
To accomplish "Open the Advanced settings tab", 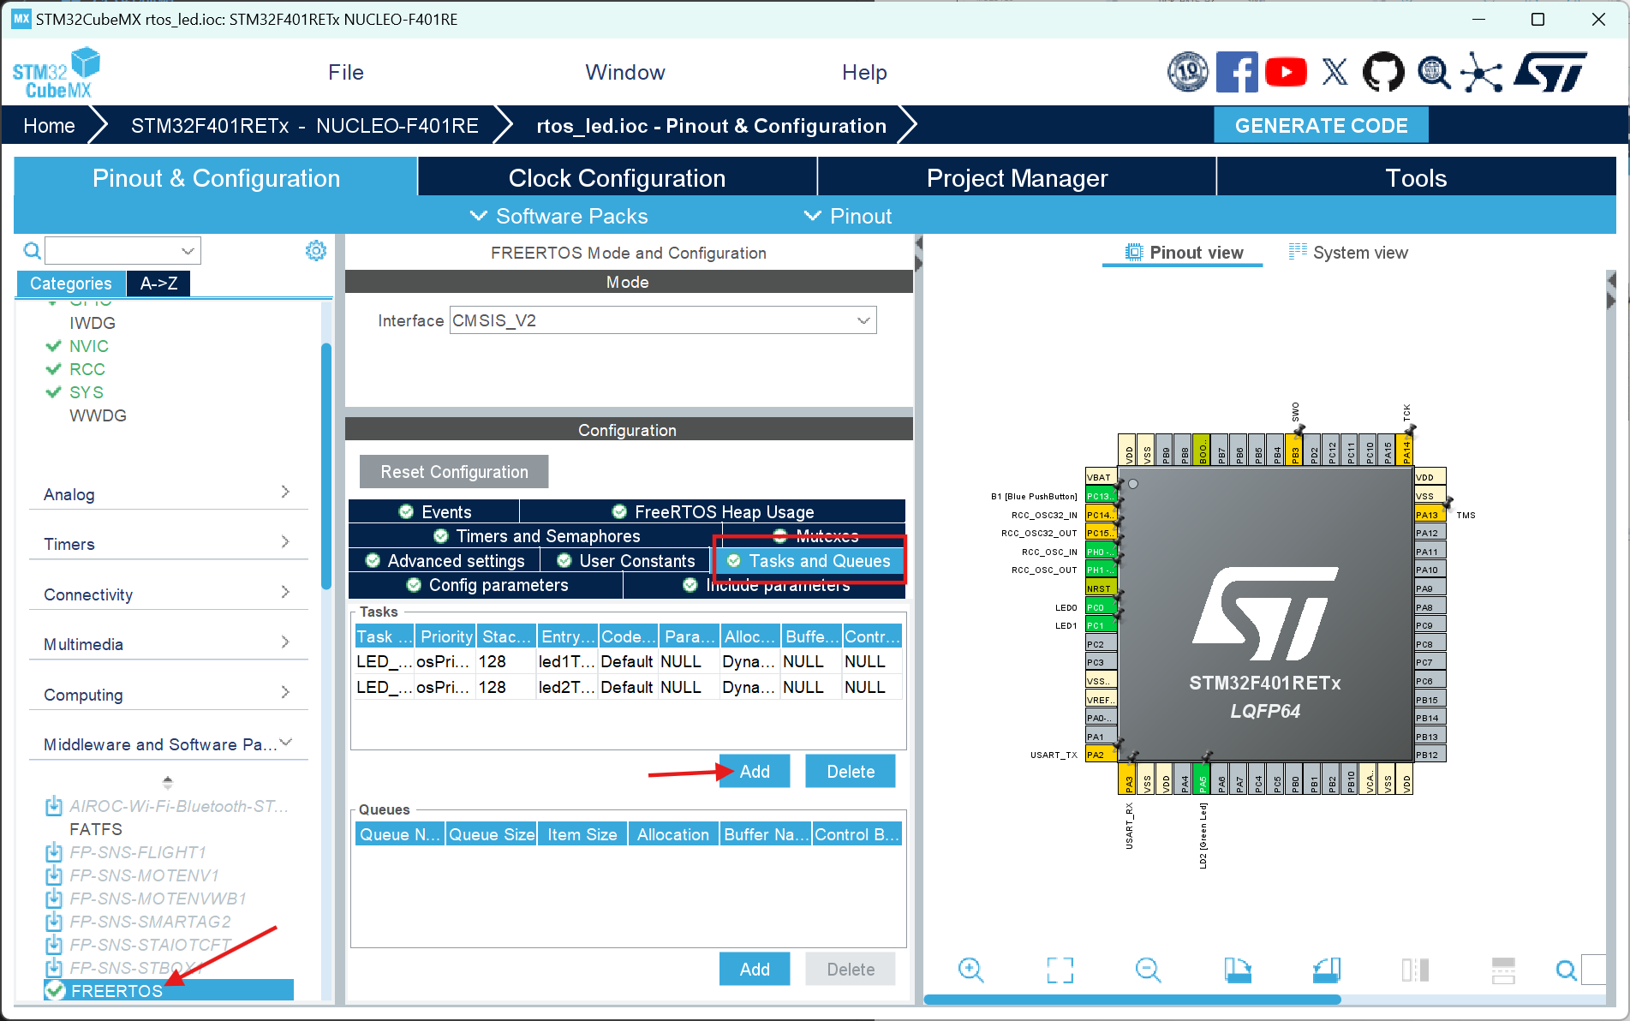I will click(445, 561).
